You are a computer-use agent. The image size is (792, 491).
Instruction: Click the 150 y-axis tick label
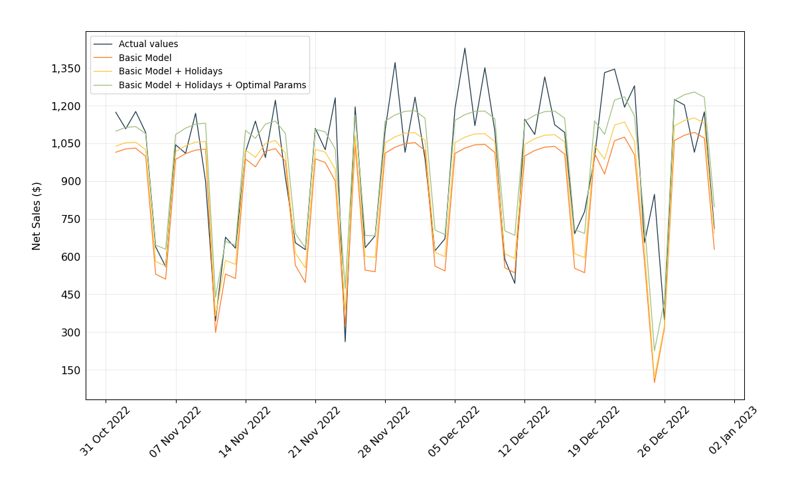(x=71, y=370)
